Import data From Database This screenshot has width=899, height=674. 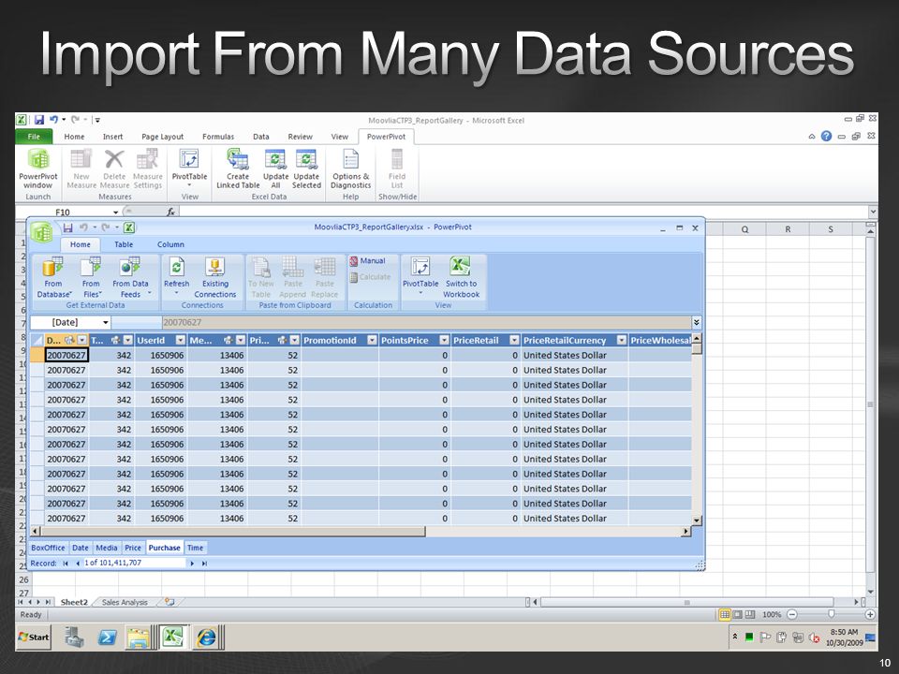coord(54,278)
